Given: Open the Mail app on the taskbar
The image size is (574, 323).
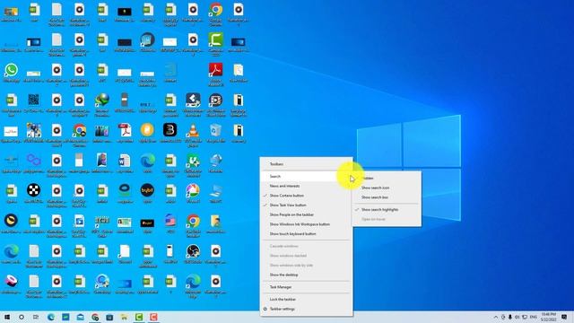Looking at the screenshot, I should click(80, 317).
